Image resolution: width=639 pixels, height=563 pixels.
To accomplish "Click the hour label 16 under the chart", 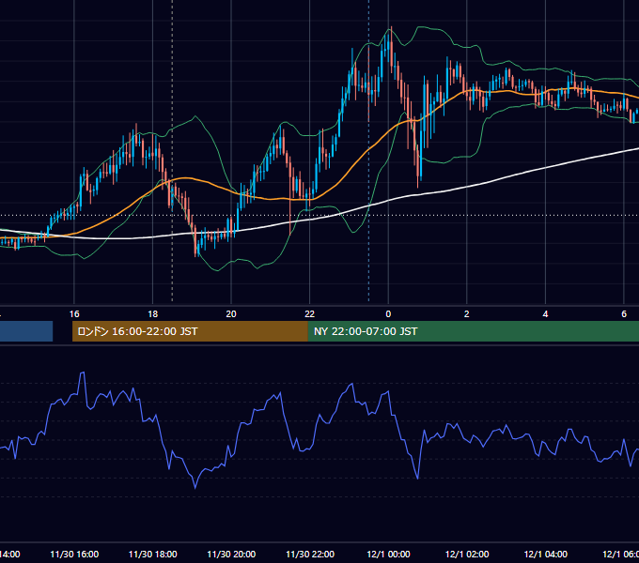I will 74,314.
